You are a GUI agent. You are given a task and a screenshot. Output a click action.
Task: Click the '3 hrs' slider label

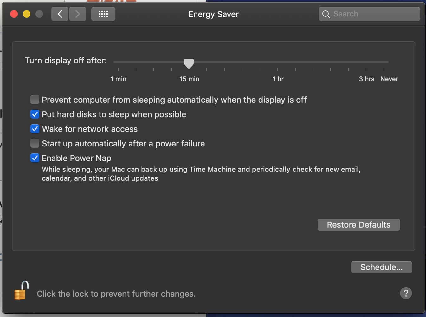coord(367,79)
